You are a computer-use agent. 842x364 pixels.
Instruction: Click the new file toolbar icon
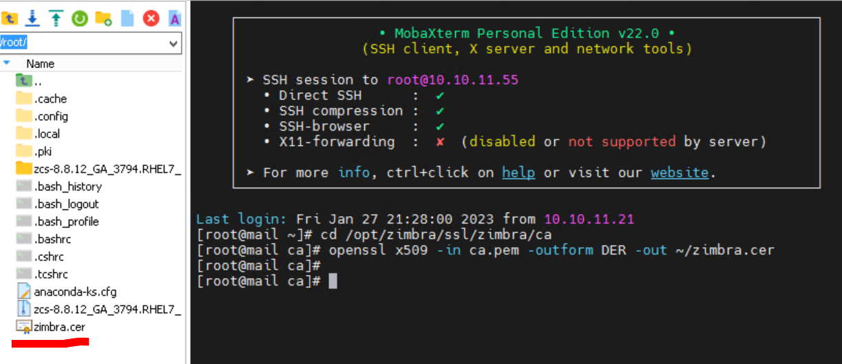click(x=127, y=19)
